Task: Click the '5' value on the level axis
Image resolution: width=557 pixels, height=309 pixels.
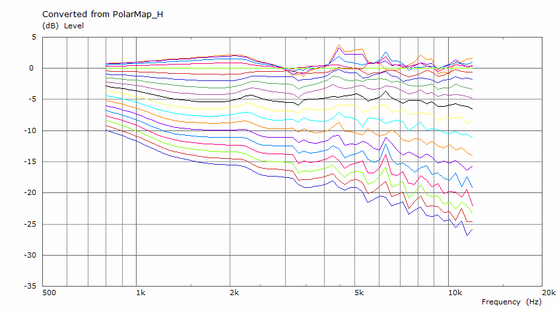Action: click(x=34, y=38)
